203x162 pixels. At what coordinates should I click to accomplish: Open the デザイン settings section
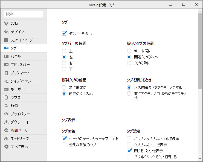coord(24,32)
